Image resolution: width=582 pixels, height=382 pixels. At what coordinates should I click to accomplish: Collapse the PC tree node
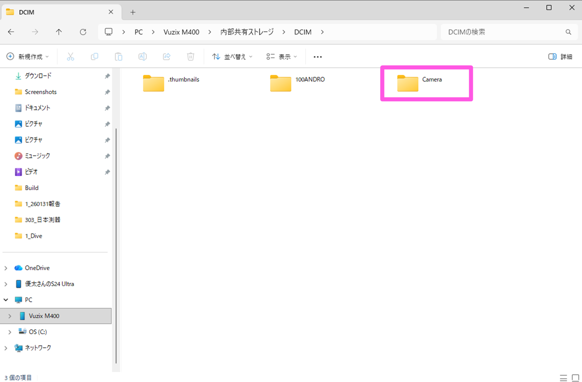point(6,300)
